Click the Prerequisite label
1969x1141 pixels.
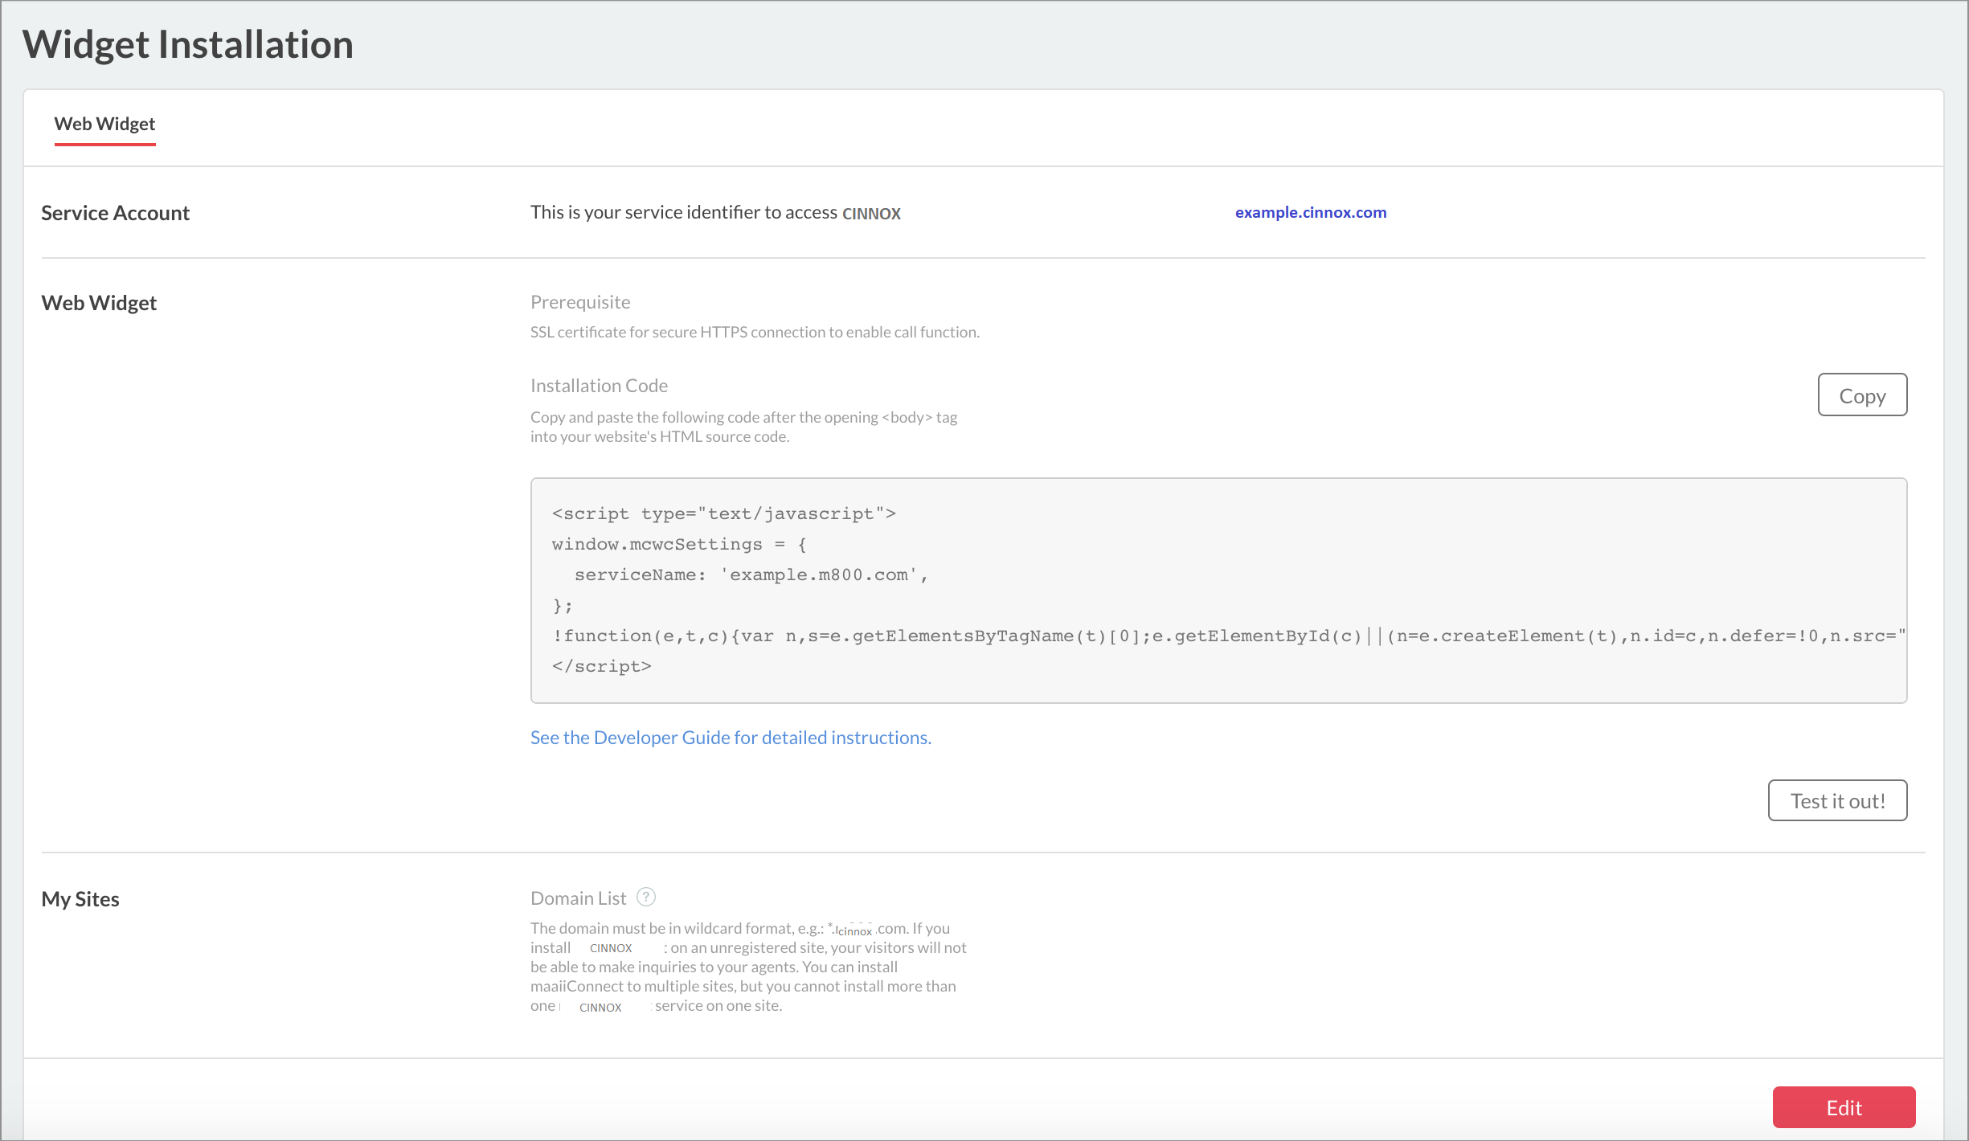coord(580,302)
